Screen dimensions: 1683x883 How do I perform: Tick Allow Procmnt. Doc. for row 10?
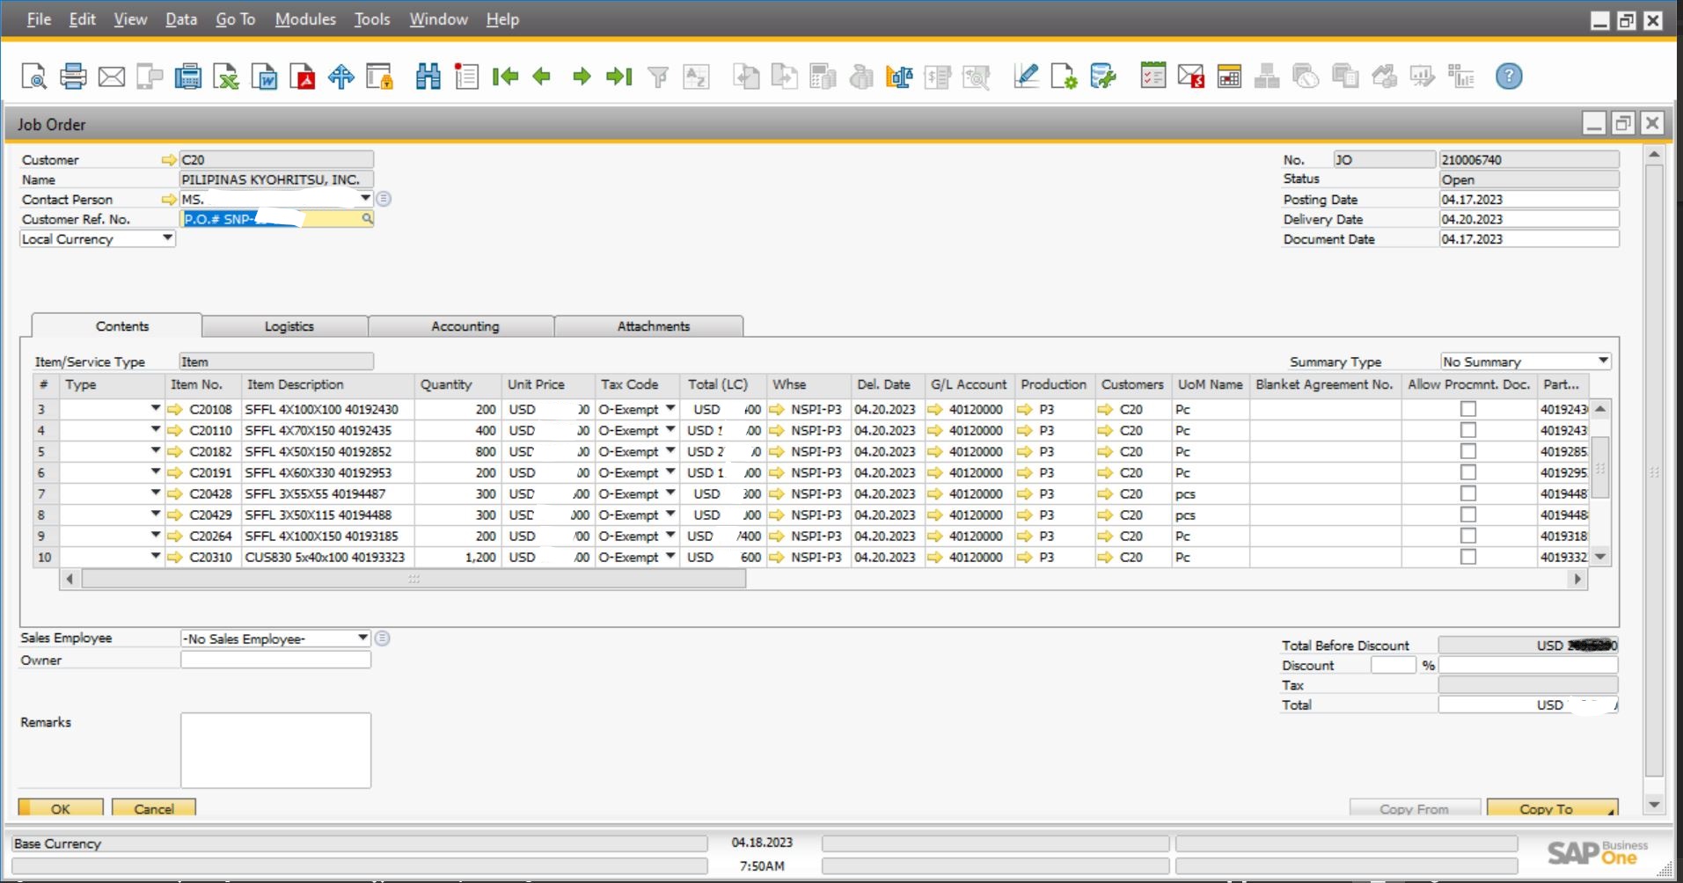1467,557
